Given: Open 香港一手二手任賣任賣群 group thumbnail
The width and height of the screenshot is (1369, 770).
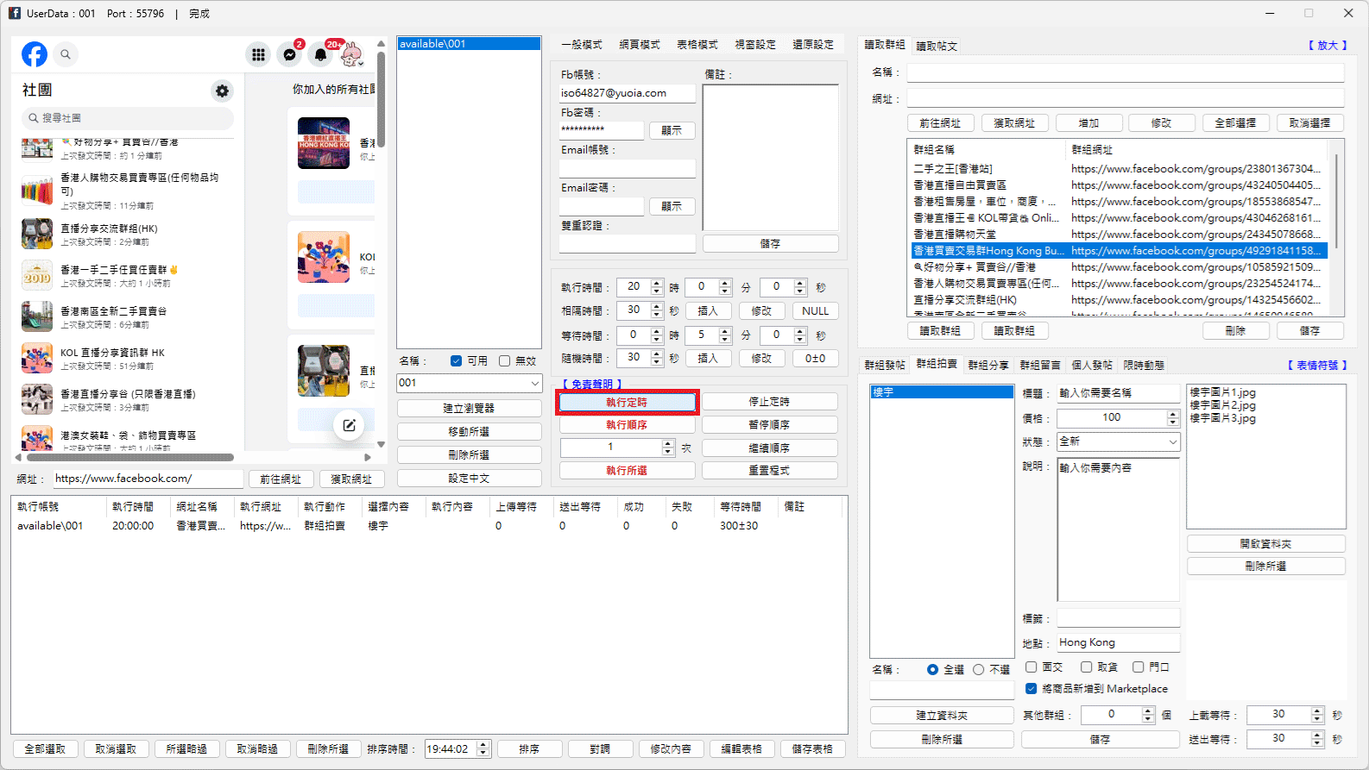Looking at the screenshot, I should click(37, 275).
